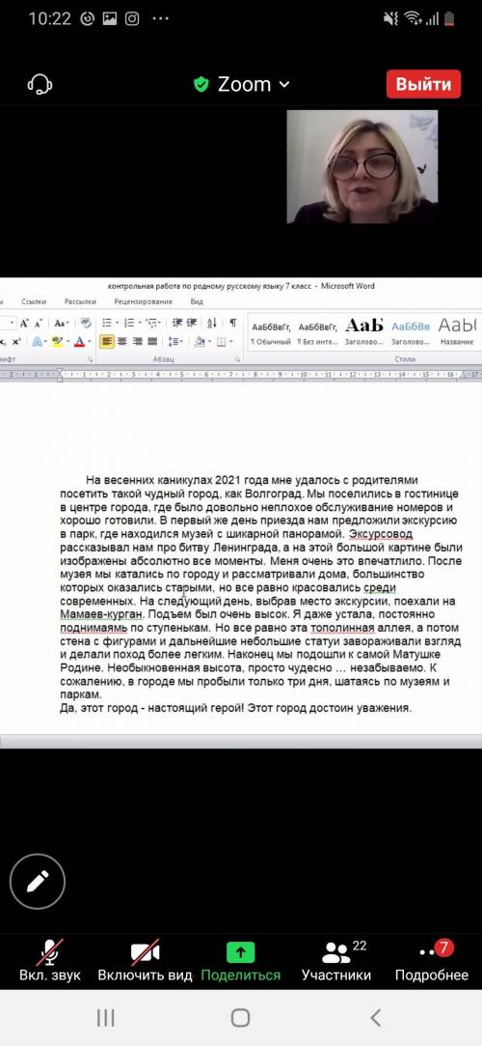Click increase indent icon
Viewport: 482px width, 1046px height.
[192, 323]
